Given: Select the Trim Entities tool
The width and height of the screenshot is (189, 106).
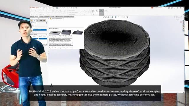Looking at the screenshot, I should pos(53,12).
